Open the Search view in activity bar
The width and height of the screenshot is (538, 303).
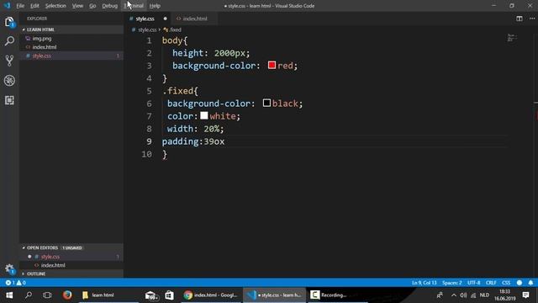click(x=9, y=41)
